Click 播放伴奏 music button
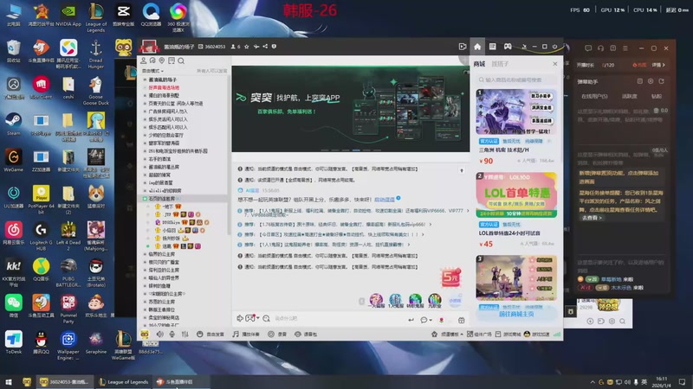Image resolution: width=693 pixels, height=389 pixels. tap(246, 335)
